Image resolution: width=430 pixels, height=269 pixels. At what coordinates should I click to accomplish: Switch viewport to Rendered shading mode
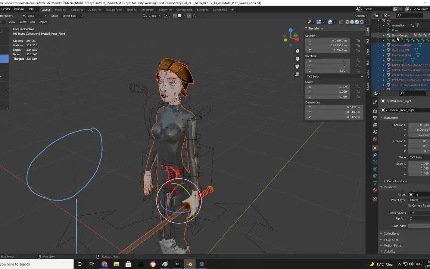(x=362, y=22)
